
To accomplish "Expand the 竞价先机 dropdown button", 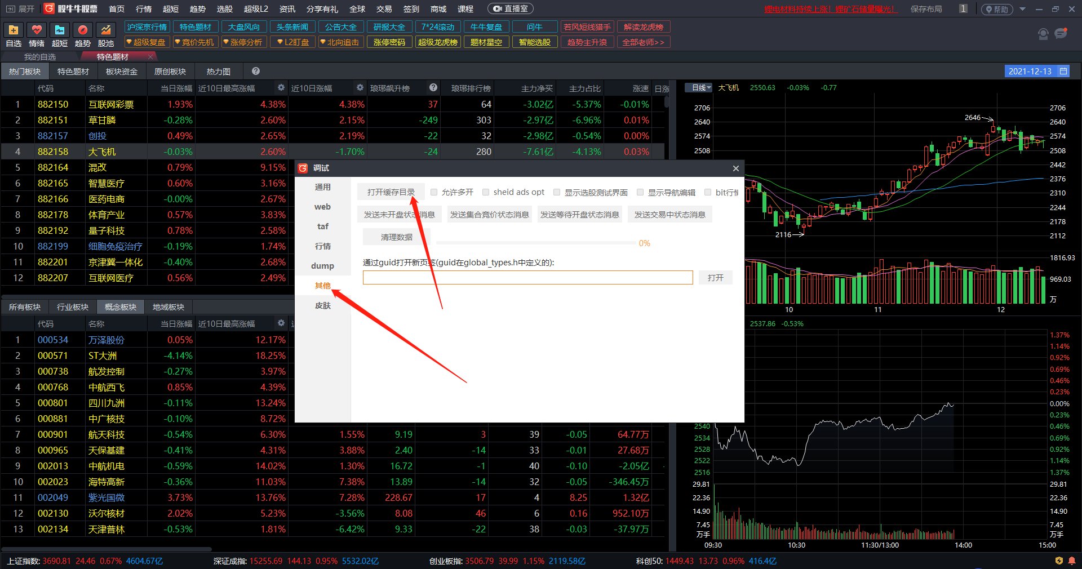I will pos(195,42).
